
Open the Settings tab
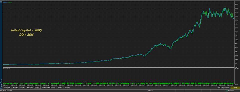point(15,88)
